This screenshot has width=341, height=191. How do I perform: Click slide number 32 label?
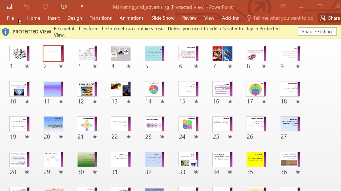pos(148,172)
